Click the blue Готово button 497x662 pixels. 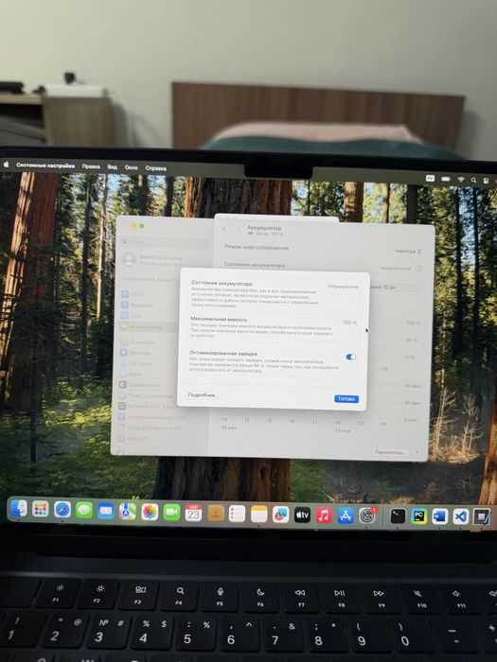click(346, 399)
